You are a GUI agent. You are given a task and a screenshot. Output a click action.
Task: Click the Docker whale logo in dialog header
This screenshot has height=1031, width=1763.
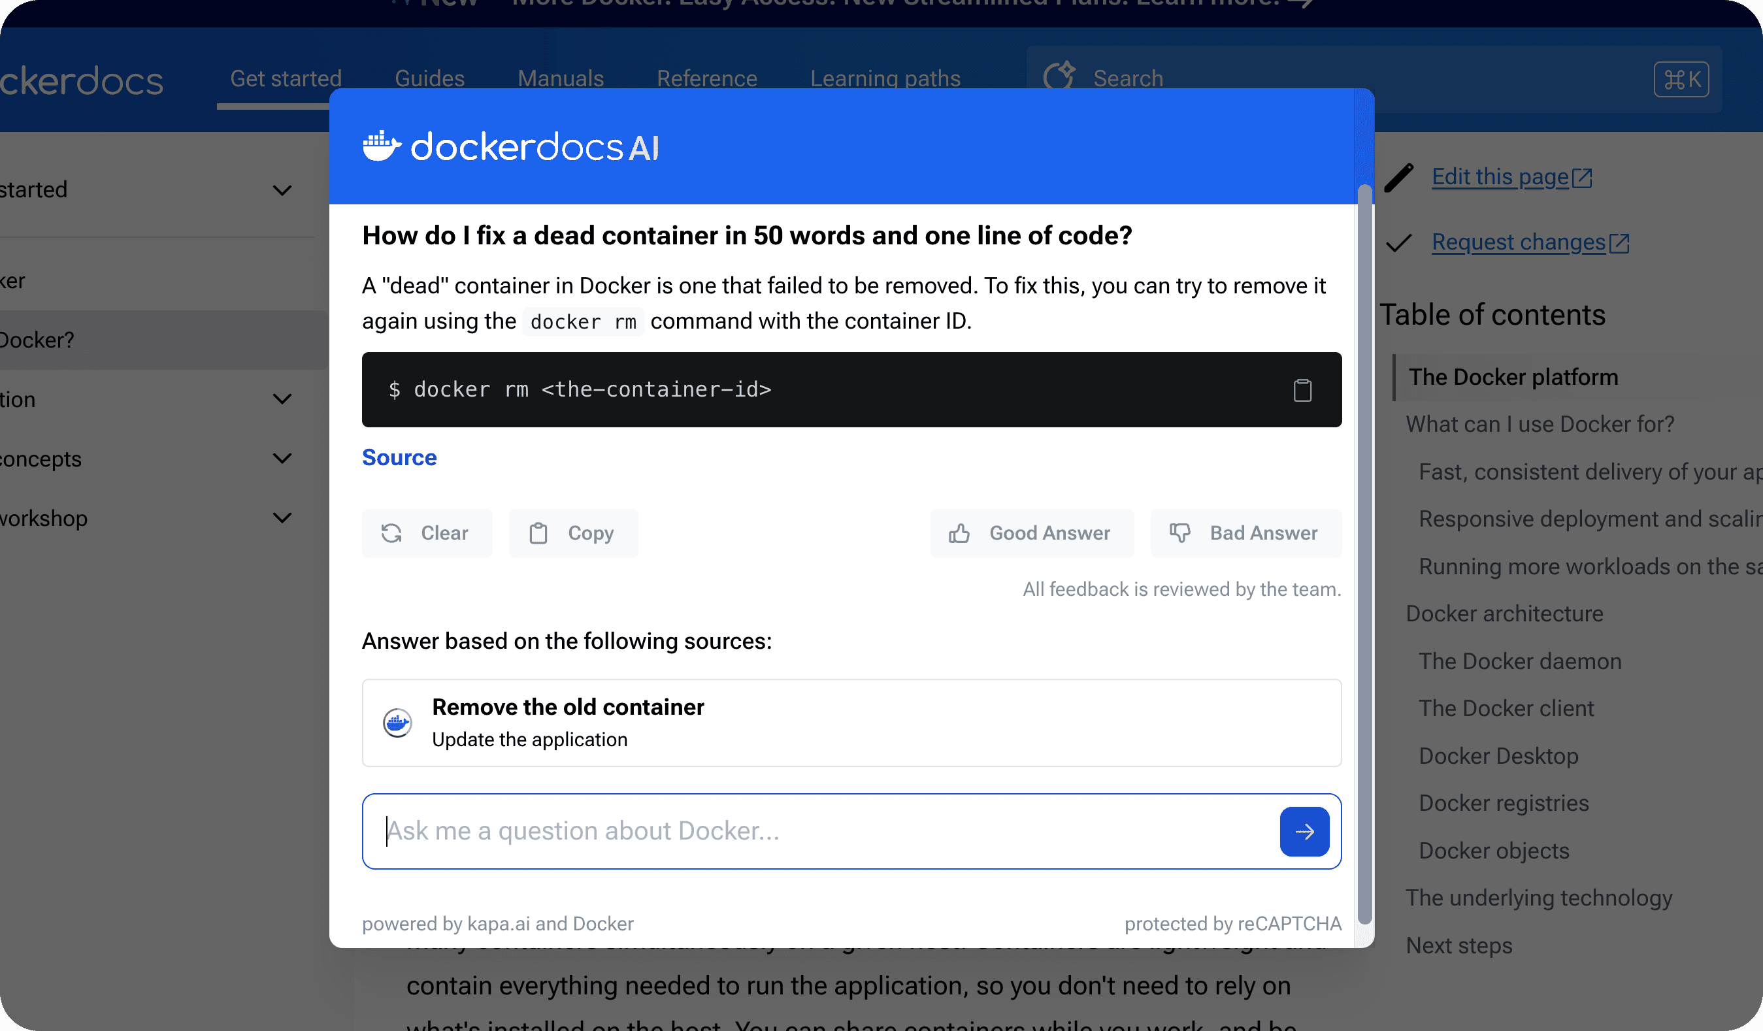point(381,146)
